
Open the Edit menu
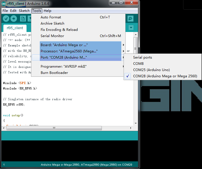tap(13, 11)
